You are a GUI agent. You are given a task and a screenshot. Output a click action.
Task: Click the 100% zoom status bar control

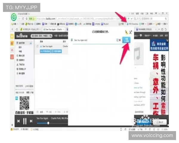pyautogui.click(x=164, y=129)
